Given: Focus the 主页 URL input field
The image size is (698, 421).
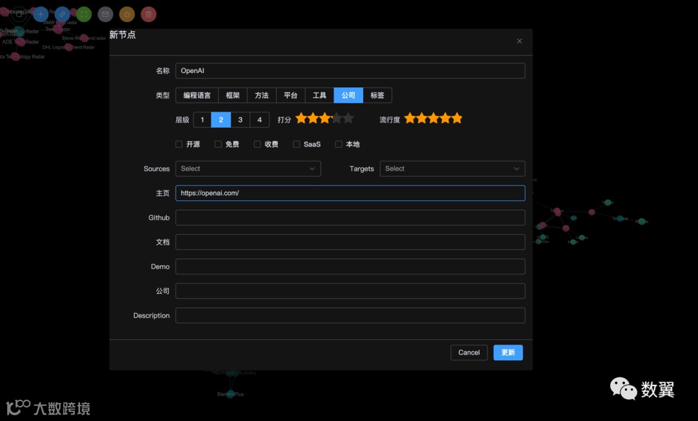Looking at the screenshot, I should (350, 193).
